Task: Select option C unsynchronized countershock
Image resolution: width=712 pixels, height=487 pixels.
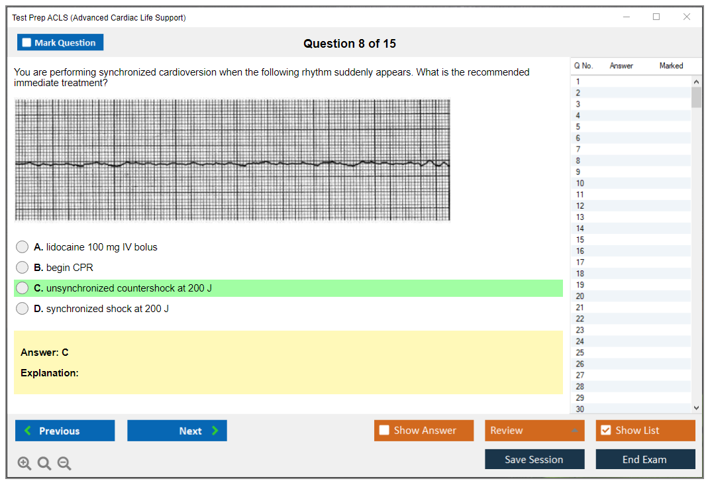Action: (x=23, y=288)
